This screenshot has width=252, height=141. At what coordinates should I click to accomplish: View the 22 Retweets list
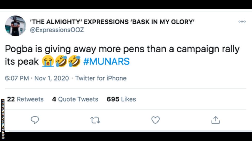pos(25,99)
